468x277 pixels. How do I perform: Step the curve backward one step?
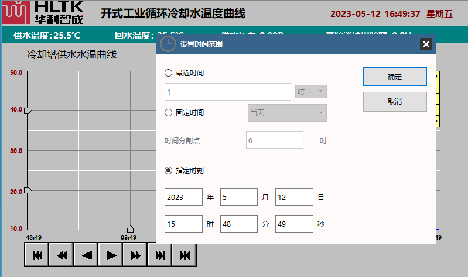[x=86, y=255]
